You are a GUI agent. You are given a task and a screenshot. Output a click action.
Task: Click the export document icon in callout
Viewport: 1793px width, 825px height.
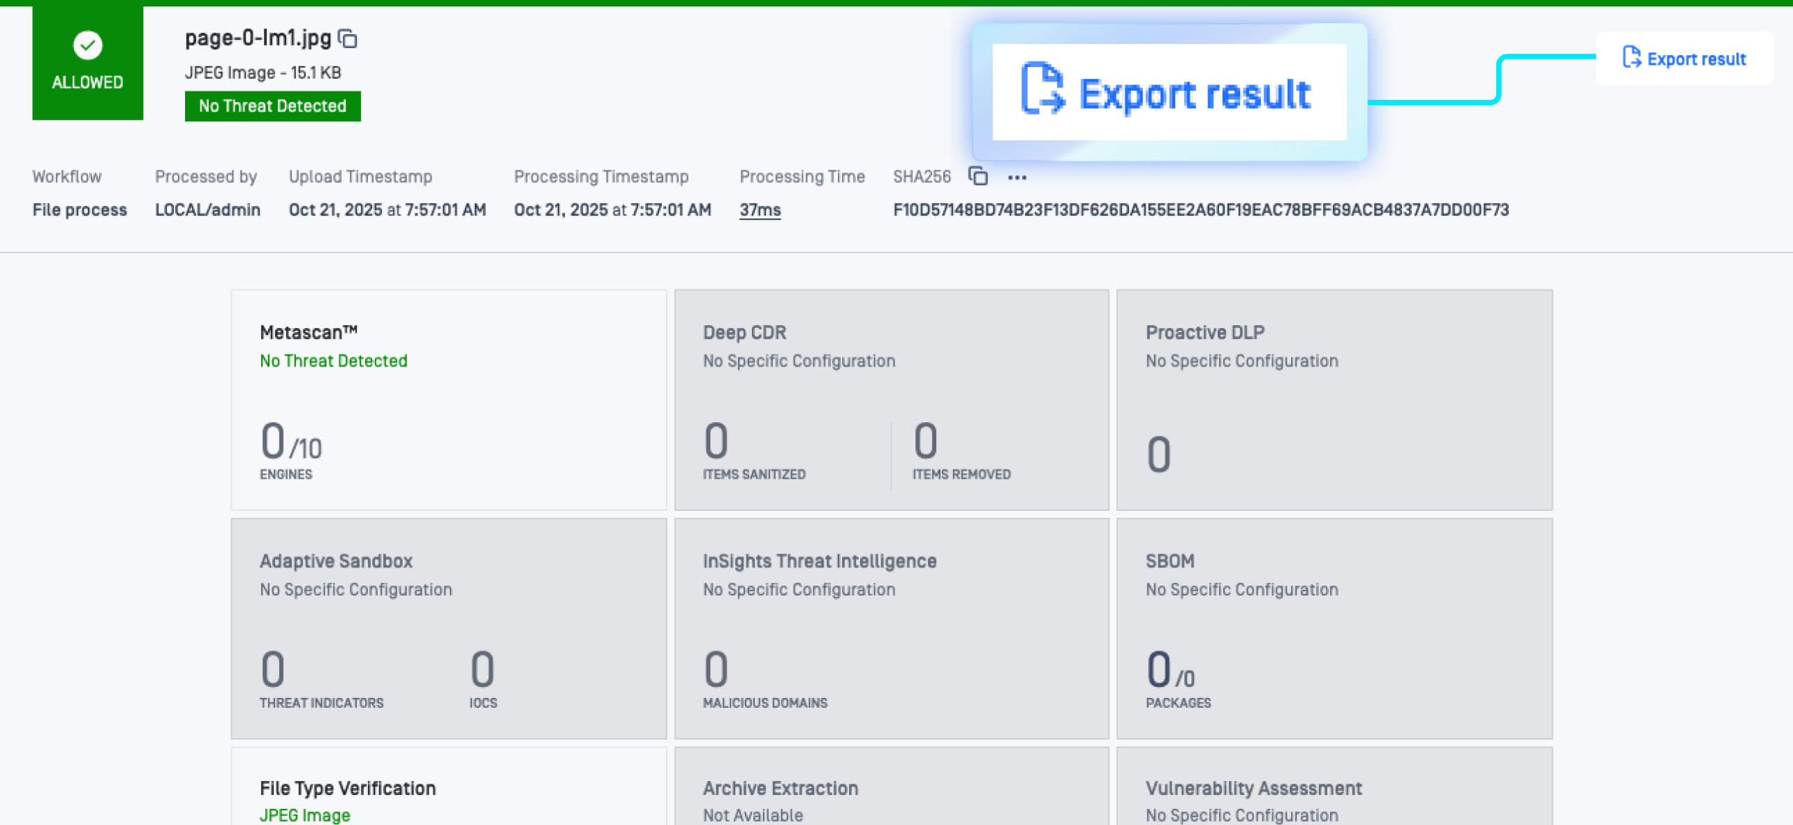1042,89
